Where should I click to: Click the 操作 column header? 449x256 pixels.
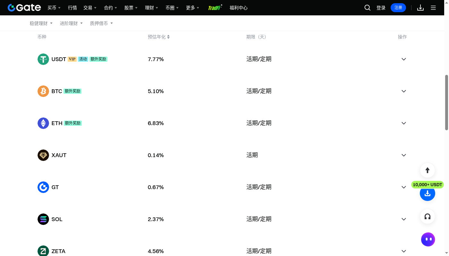[x=402, y=37]
